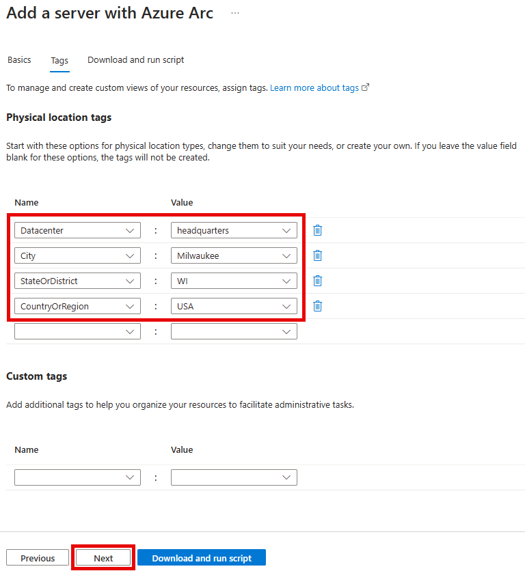Expand the WI value dropdown
Viewport: 525px width, 571px height.
click(234, 281)
